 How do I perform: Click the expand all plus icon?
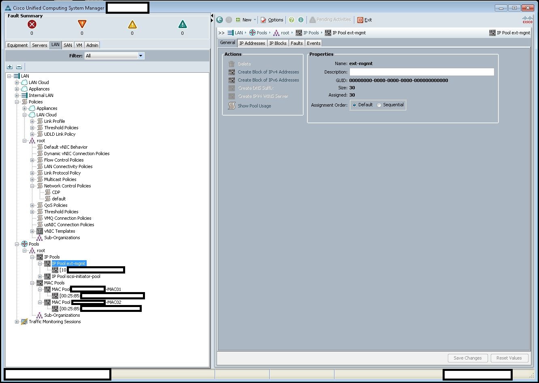point(10,67)
